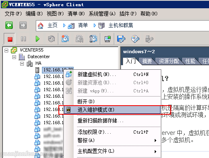Launch the VM console toolbar icon
The width and height of the screenshot is (209, 158).
(107, 39)
